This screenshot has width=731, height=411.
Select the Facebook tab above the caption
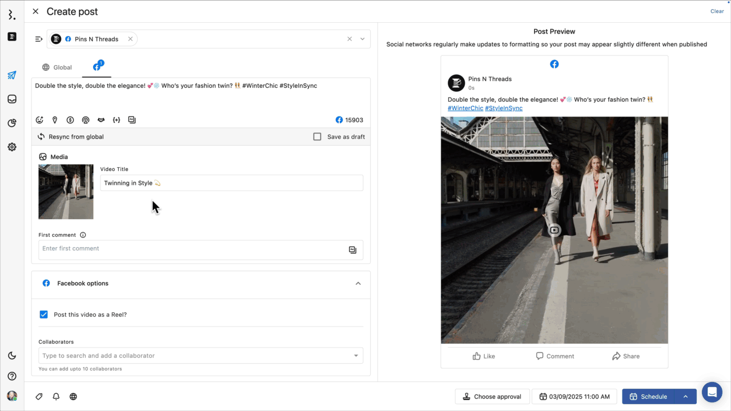[x=96, y=67]
